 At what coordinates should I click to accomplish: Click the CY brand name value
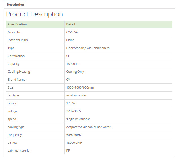tap(68, 79)
